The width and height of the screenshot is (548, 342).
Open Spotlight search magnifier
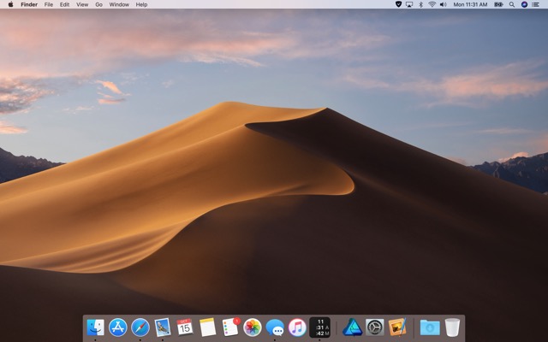click(x=512, y=4)
